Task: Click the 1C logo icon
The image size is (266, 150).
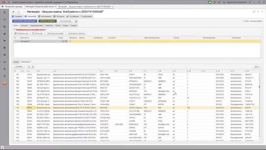Action: pyautogui.click(x=4, y=2)
